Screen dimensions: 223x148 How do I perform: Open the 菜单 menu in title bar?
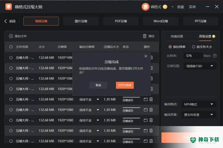coord(192,7)
